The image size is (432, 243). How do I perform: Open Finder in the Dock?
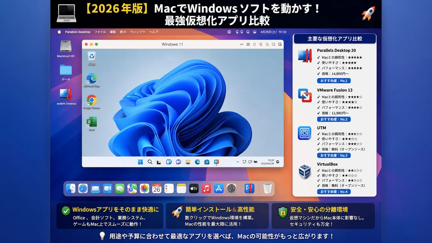pos(71,188)
